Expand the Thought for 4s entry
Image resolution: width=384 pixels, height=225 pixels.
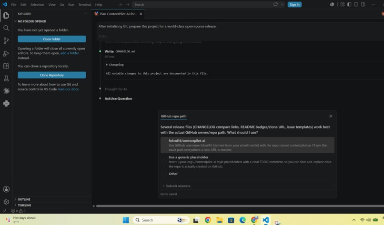pyautogui.click(x=116, y=89)
